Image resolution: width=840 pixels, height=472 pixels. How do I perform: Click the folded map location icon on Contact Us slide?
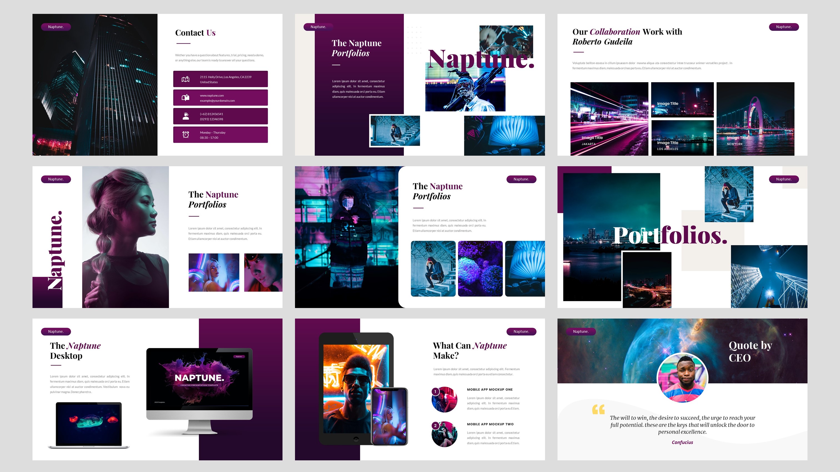tap(185, 79)
